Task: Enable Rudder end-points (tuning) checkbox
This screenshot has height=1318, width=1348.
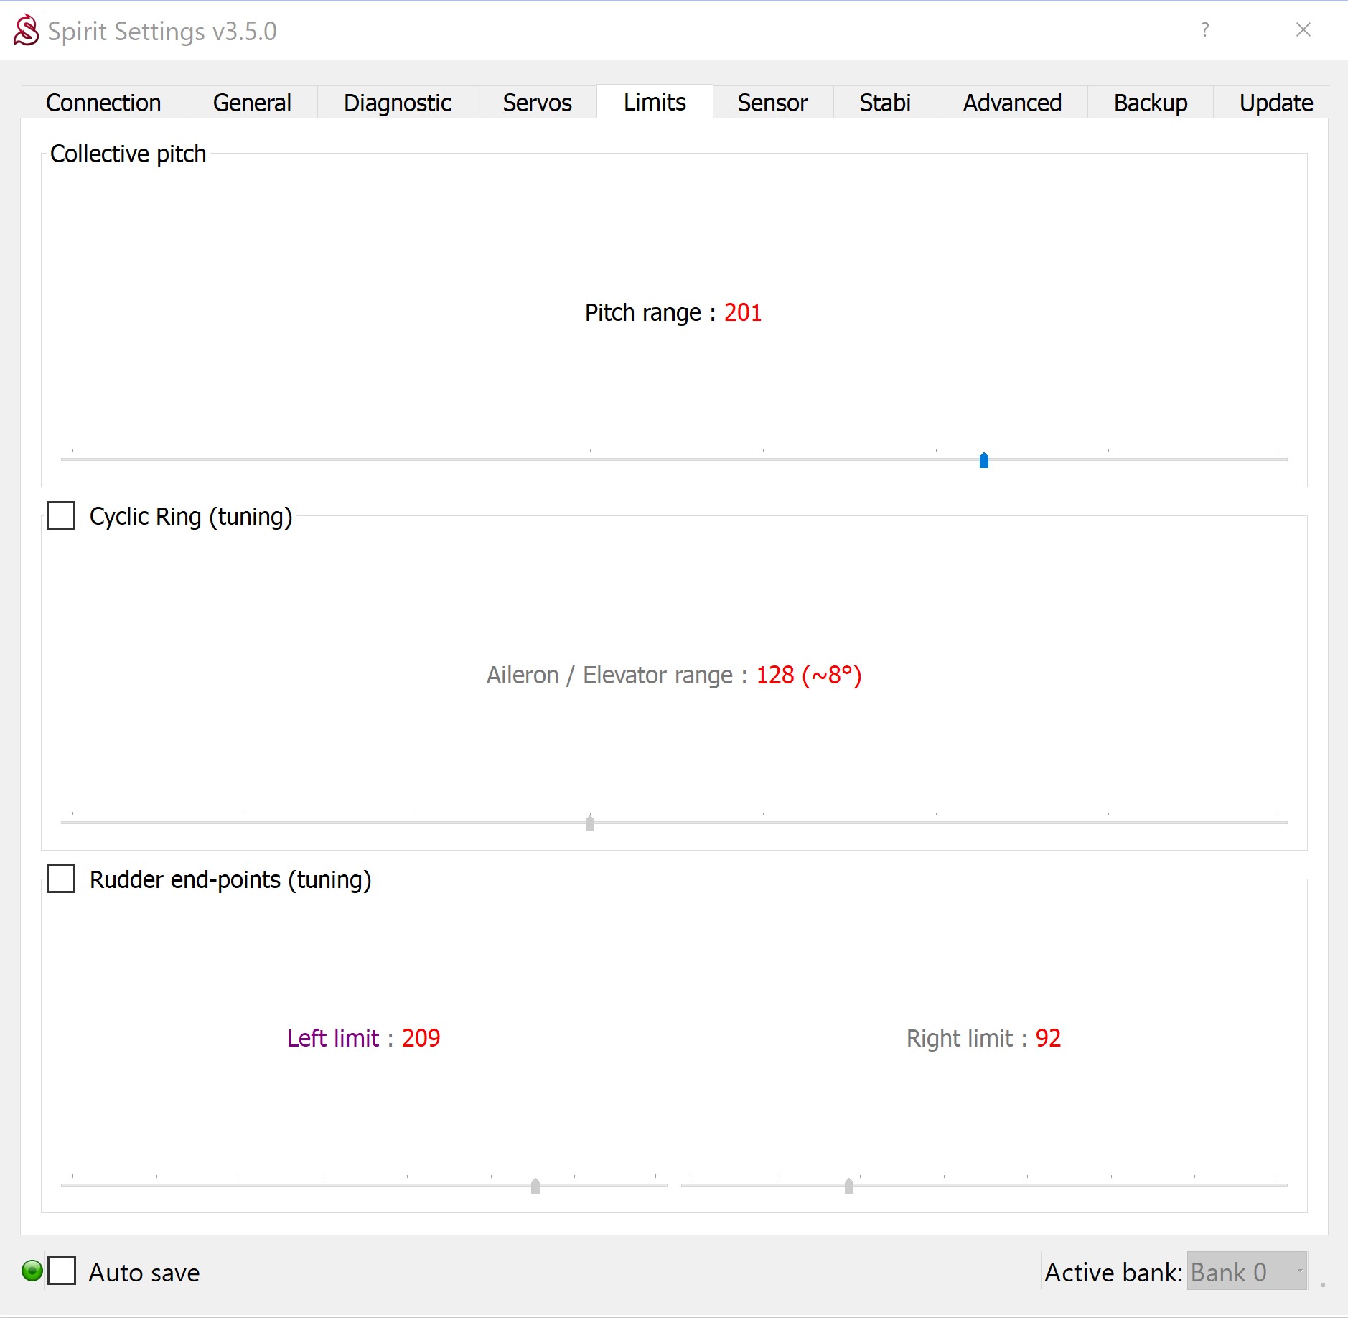Action: pos(61,879)
